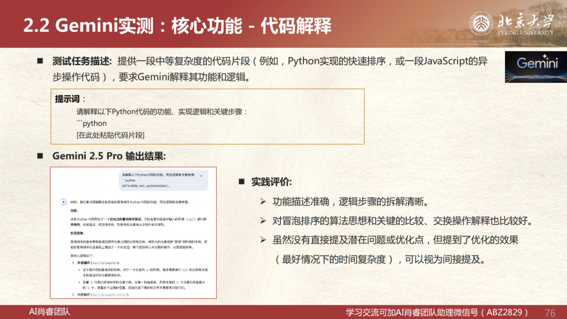The height and width of the screenshot is (319, 567).
Task: Click the '实践评价:' heading
Action: pyautogui.click(x=271, y=182)
